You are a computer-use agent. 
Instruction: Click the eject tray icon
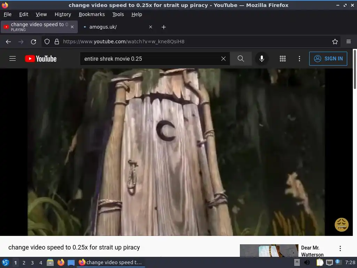click(297, 262)
